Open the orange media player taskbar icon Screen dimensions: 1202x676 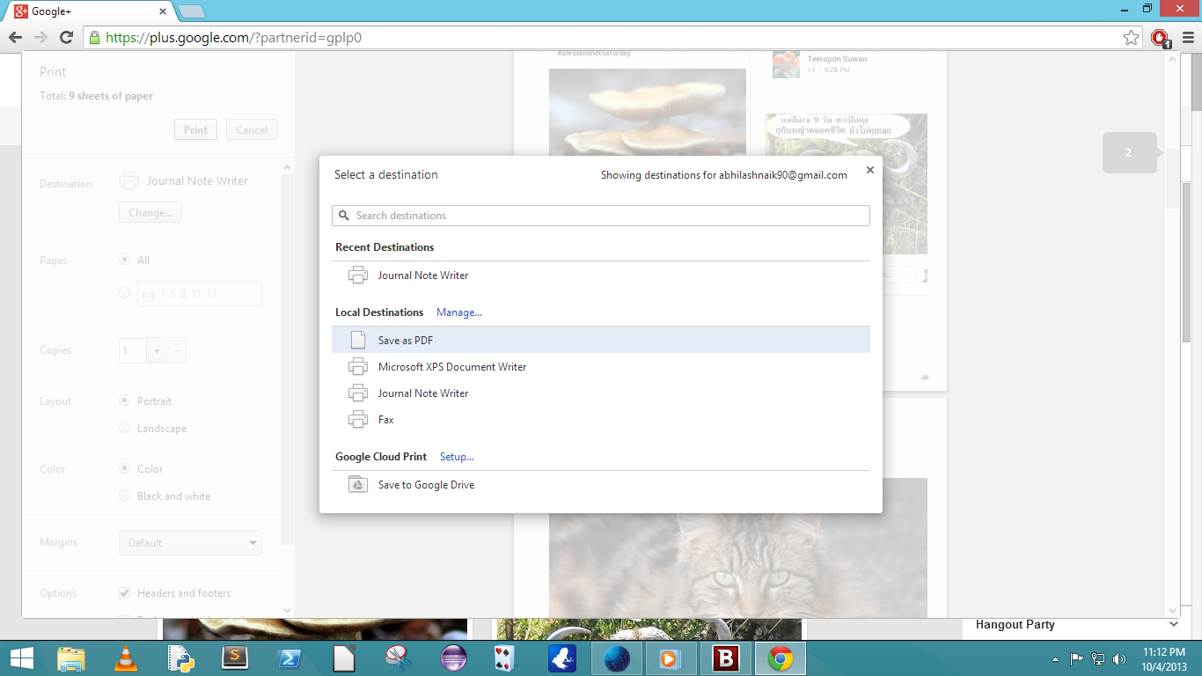point(670,658)
